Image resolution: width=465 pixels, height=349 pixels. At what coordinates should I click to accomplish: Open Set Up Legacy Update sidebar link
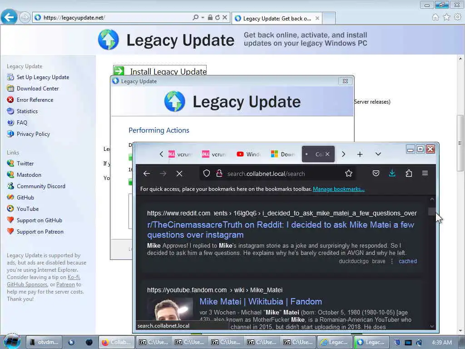(43, 77)
